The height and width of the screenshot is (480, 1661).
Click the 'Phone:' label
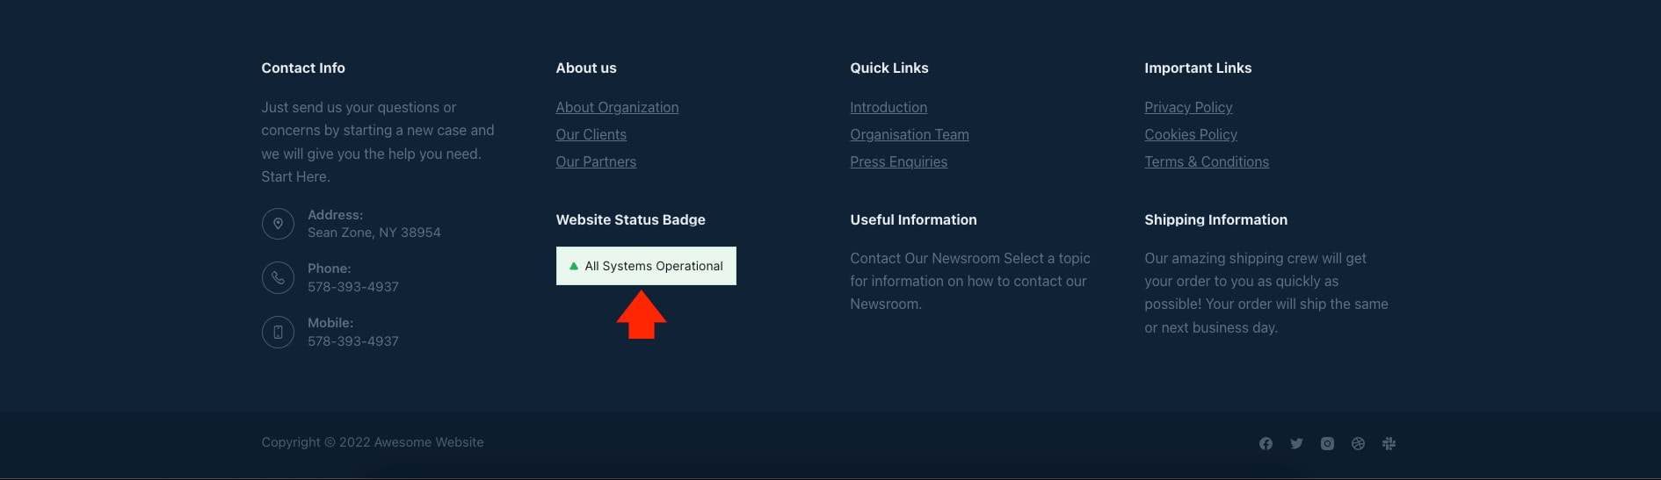pos(330,269)
